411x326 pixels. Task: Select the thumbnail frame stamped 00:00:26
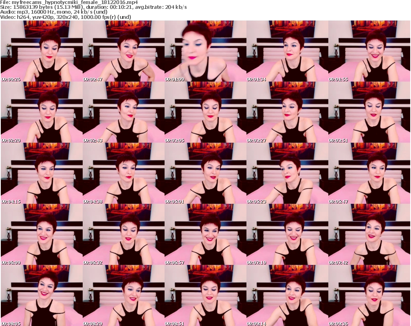point(42,51)
